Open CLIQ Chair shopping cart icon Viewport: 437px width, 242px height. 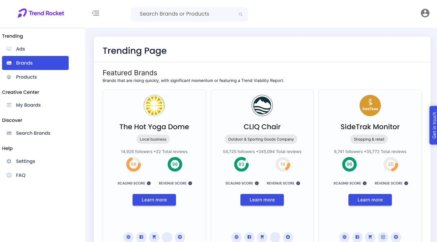(x=262, y=237)
